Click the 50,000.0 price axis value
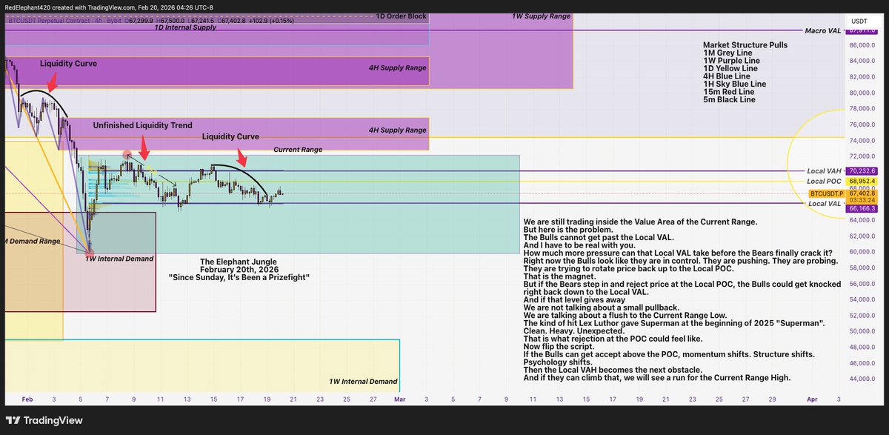Viewport: 889px width, 435px height. click(x=862, y=331)
